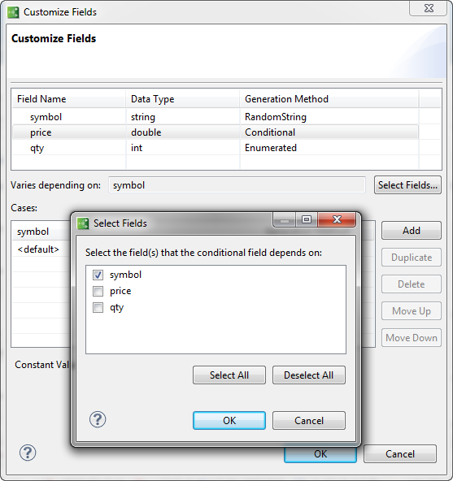Cancel the Select Fields dialog

[x=309, y=420]
